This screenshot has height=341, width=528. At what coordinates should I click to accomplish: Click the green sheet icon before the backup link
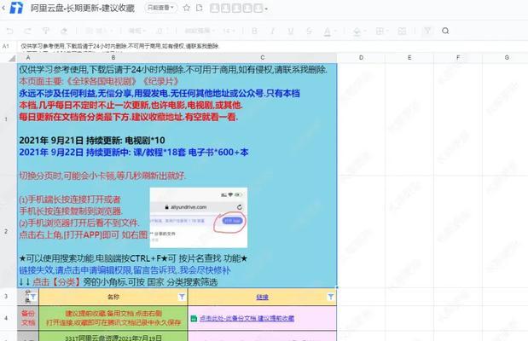tap(194, 318)
